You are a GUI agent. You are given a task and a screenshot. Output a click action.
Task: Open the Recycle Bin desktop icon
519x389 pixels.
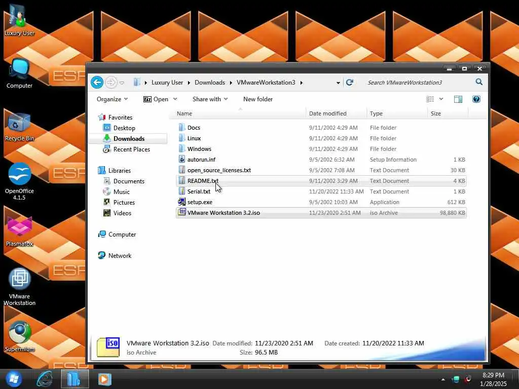tap(19, 127)
